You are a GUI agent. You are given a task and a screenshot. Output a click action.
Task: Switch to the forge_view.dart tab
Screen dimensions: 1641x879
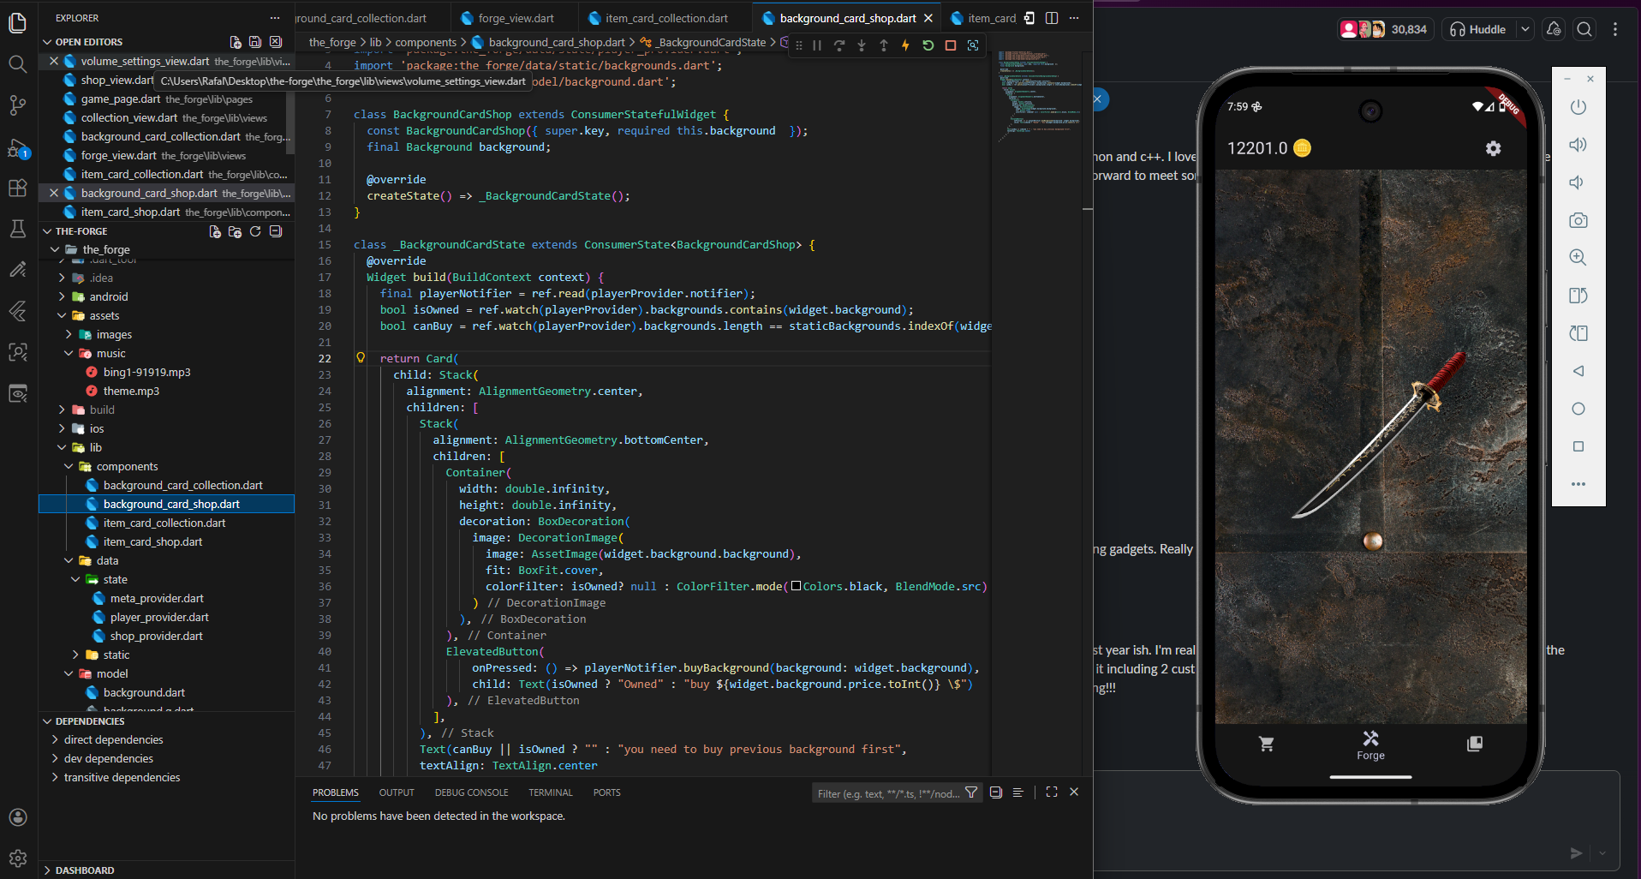point(516,18)
